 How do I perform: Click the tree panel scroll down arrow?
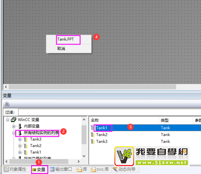pyautogui.click(x=84, y=156)
